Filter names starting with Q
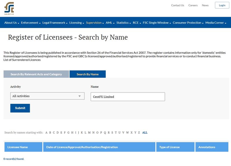This screenshot has height=166, width=231. pyautogui.click(x=105, y=133)
